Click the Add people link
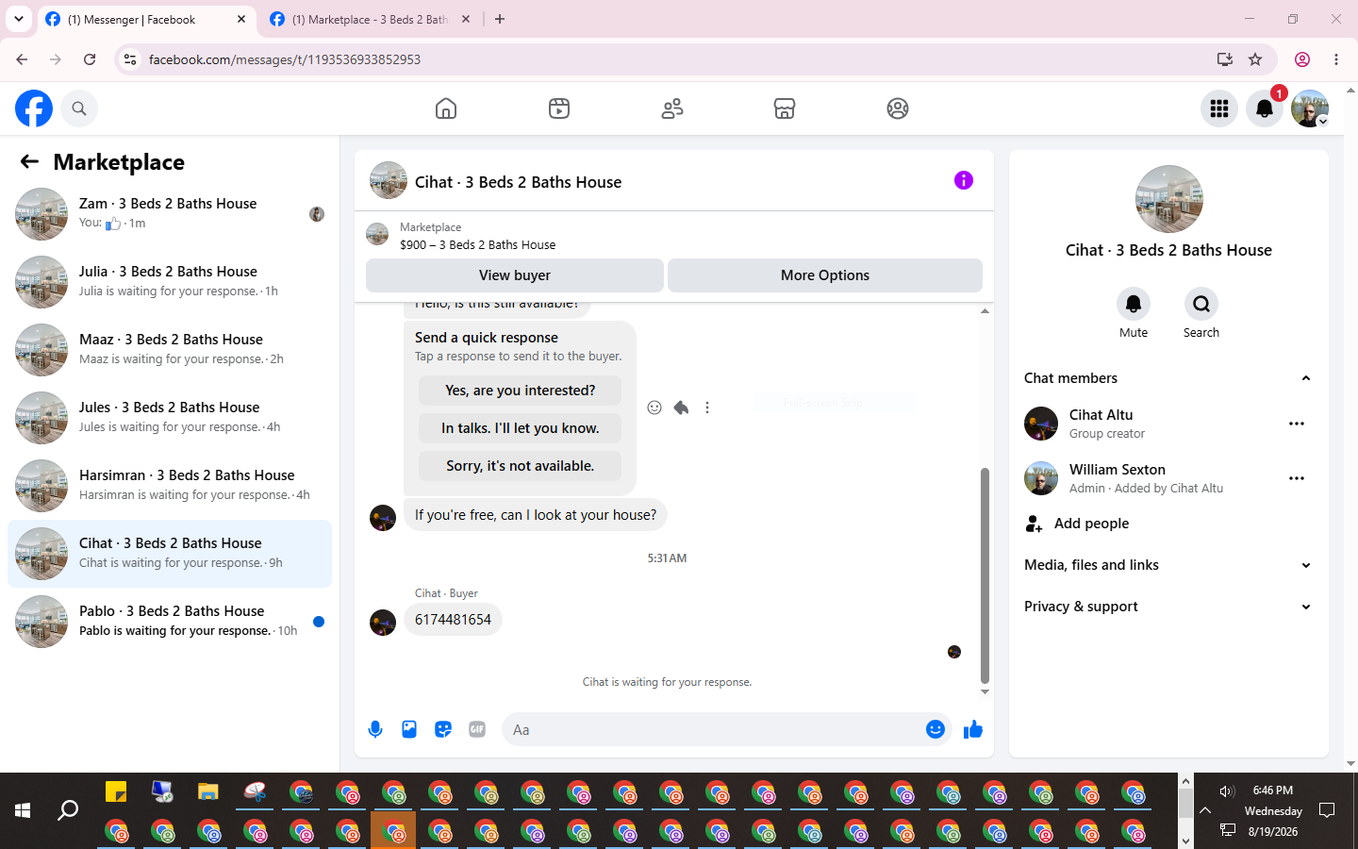Viewport: 1358px width, 849px height. click(1091, 524)
